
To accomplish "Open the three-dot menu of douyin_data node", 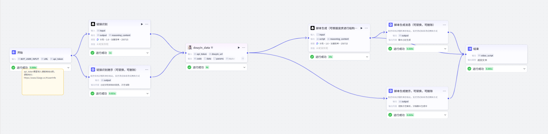I will pyautogui.click(x=244, y=47).
